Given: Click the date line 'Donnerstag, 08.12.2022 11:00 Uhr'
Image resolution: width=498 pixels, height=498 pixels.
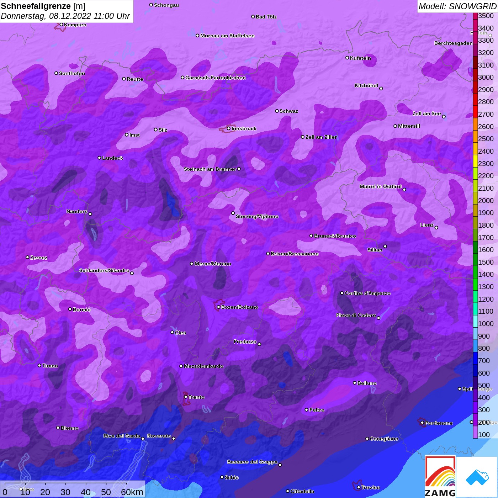Looking at the screenshot, I should (65, 16).
